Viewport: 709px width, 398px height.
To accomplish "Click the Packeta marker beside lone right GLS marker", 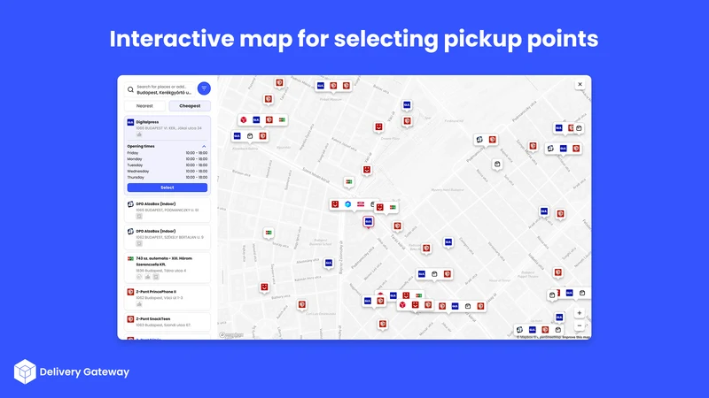I will pyautogui.click(x=561, y=214).
